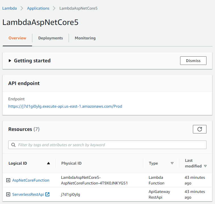Open the AspNetCoreFunction resource link
Viewport: 215px width, 204px height.
(x=31, y=180)
